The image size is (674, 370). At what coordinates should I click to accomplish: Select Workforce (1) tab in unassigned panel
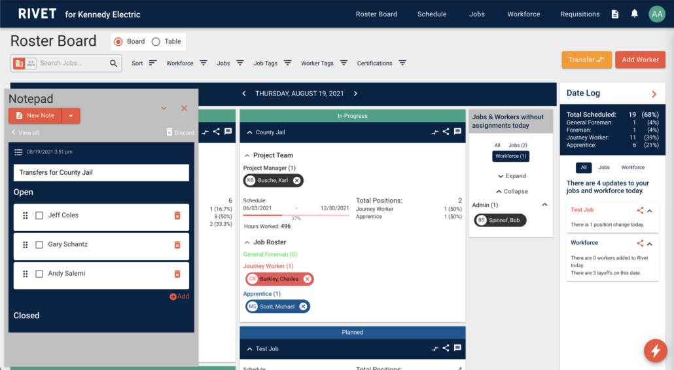510,156
